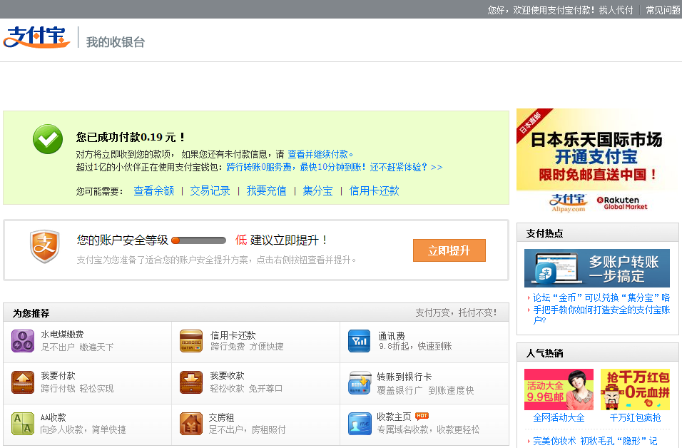Click the 您的账户安全等级 label
The width and height of the screenshot is (682, 448).
(x=123, y=240)
